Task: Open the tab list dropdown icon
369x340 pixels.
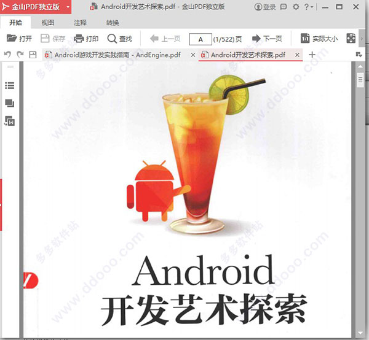Action: [x=359, y=55]
